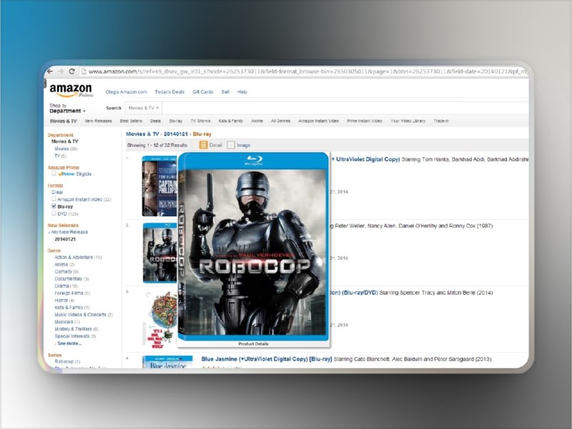572x429 pixels.
Task: Click the browser back arrow
Action: [50, 71]
